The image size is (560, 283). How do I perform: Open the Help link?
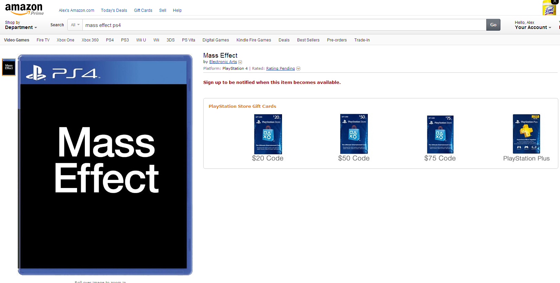click(177, 10)
